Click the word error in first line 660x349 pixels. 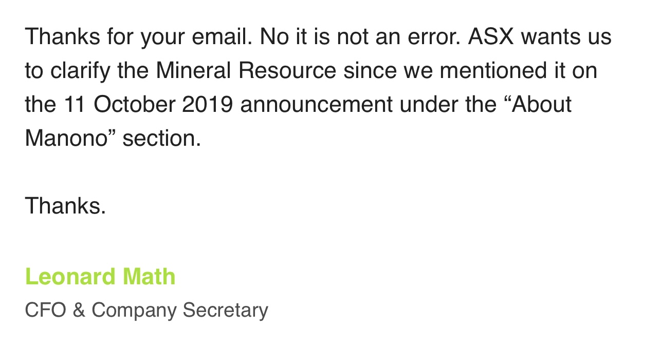434,37
